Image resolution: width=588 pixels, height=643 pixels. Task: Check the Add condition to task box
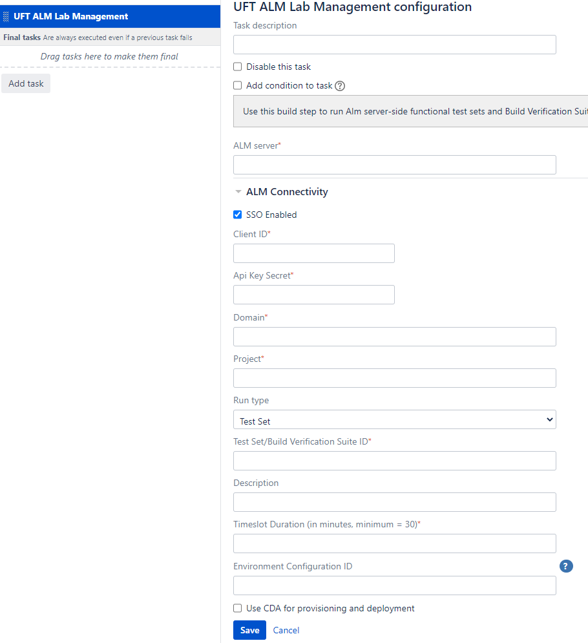coord(238,85)
